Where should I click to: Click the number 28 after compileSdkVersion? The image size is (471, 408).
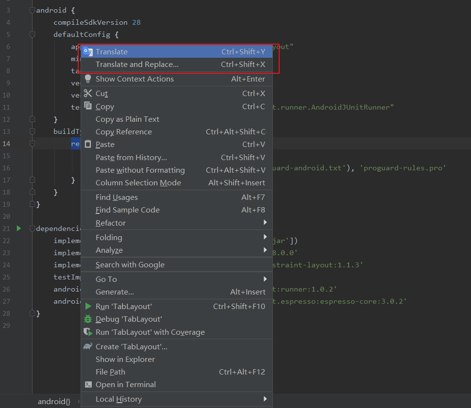tap(136, 22)
